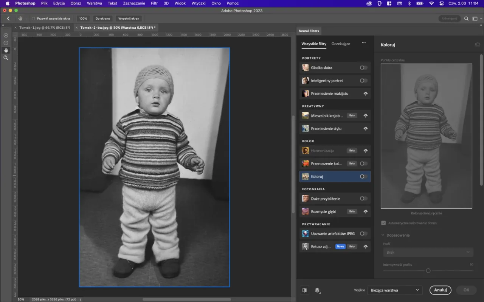Select the Hand tool in the left toolbar

point(6,50)
